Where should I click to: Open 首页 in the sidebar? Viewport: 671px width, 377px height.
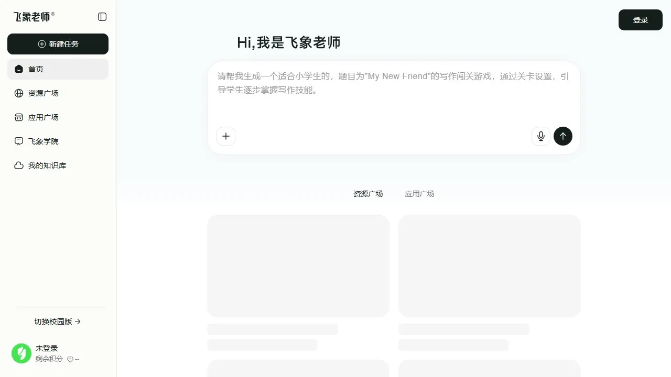pos(58,69)
